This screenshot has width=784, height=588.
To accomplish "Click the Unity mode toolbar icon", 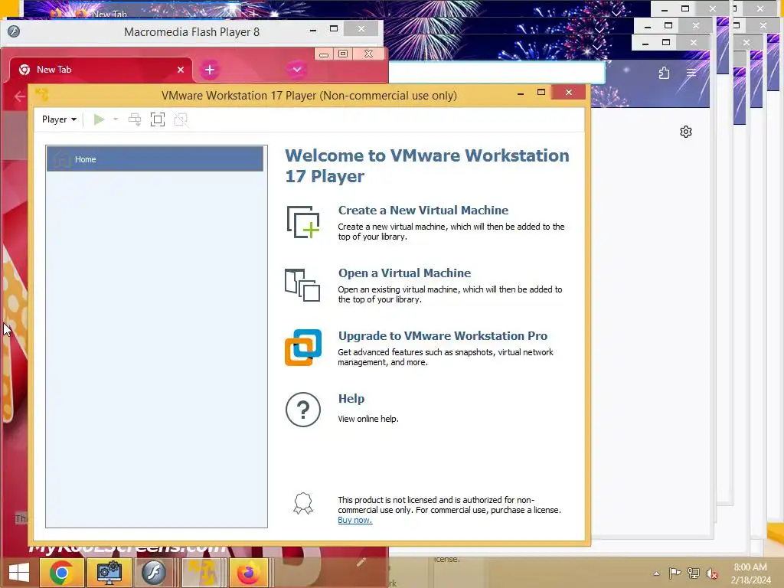I will click(x=181, y=119).
